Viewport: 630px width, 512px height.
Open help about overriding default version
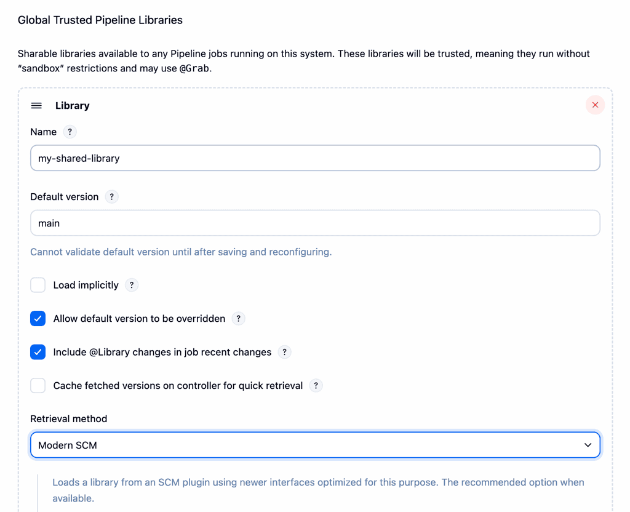(238, 319)
